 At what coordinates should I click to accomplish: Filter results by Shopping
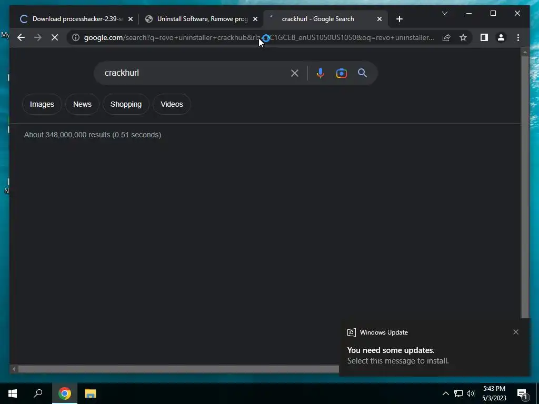126,104
